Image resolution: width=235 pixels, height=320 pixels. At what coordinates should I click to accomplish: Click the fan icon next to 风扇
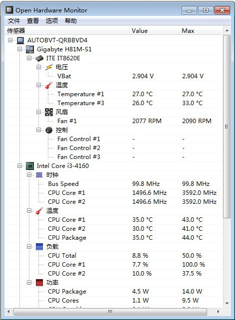click(x=49, y=112)
